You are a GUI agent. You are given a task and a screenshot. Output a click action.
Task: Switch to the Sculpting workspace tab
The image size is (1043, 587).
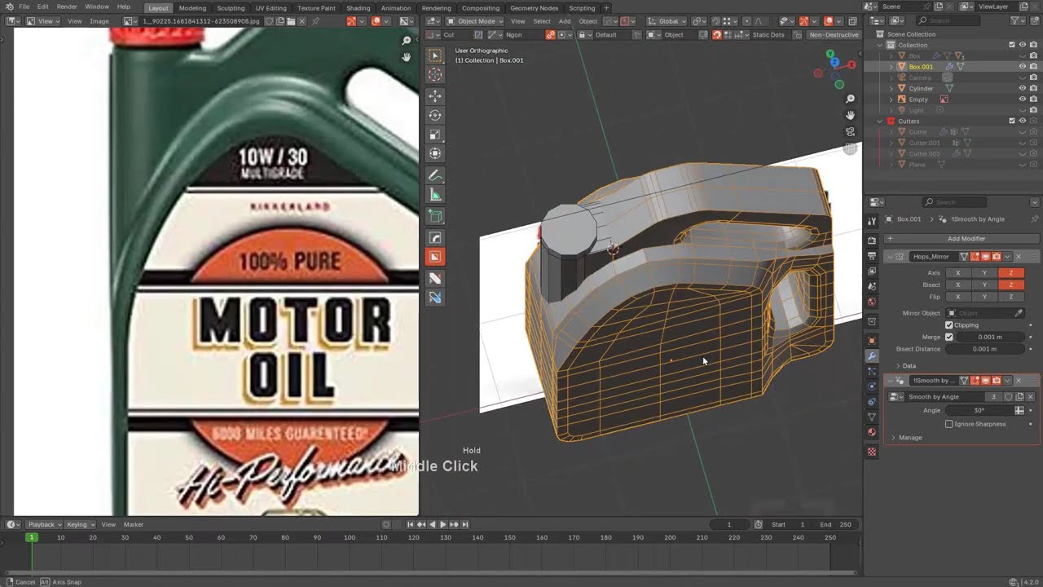231,8
